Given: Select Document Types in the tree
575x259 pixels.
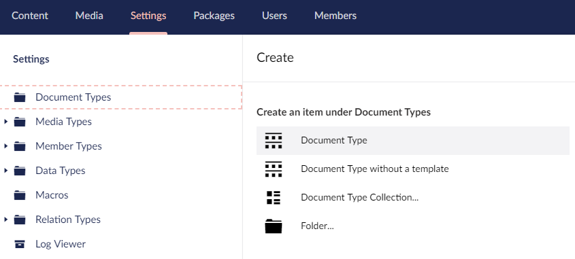Looking at the screenshot, I should tap(73, 97).
